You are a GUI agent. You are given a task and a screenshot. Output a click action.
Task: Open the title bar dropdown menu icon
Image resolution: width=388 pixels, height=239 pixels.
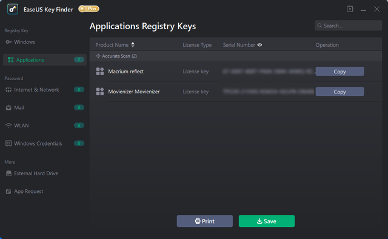(350, 9)
